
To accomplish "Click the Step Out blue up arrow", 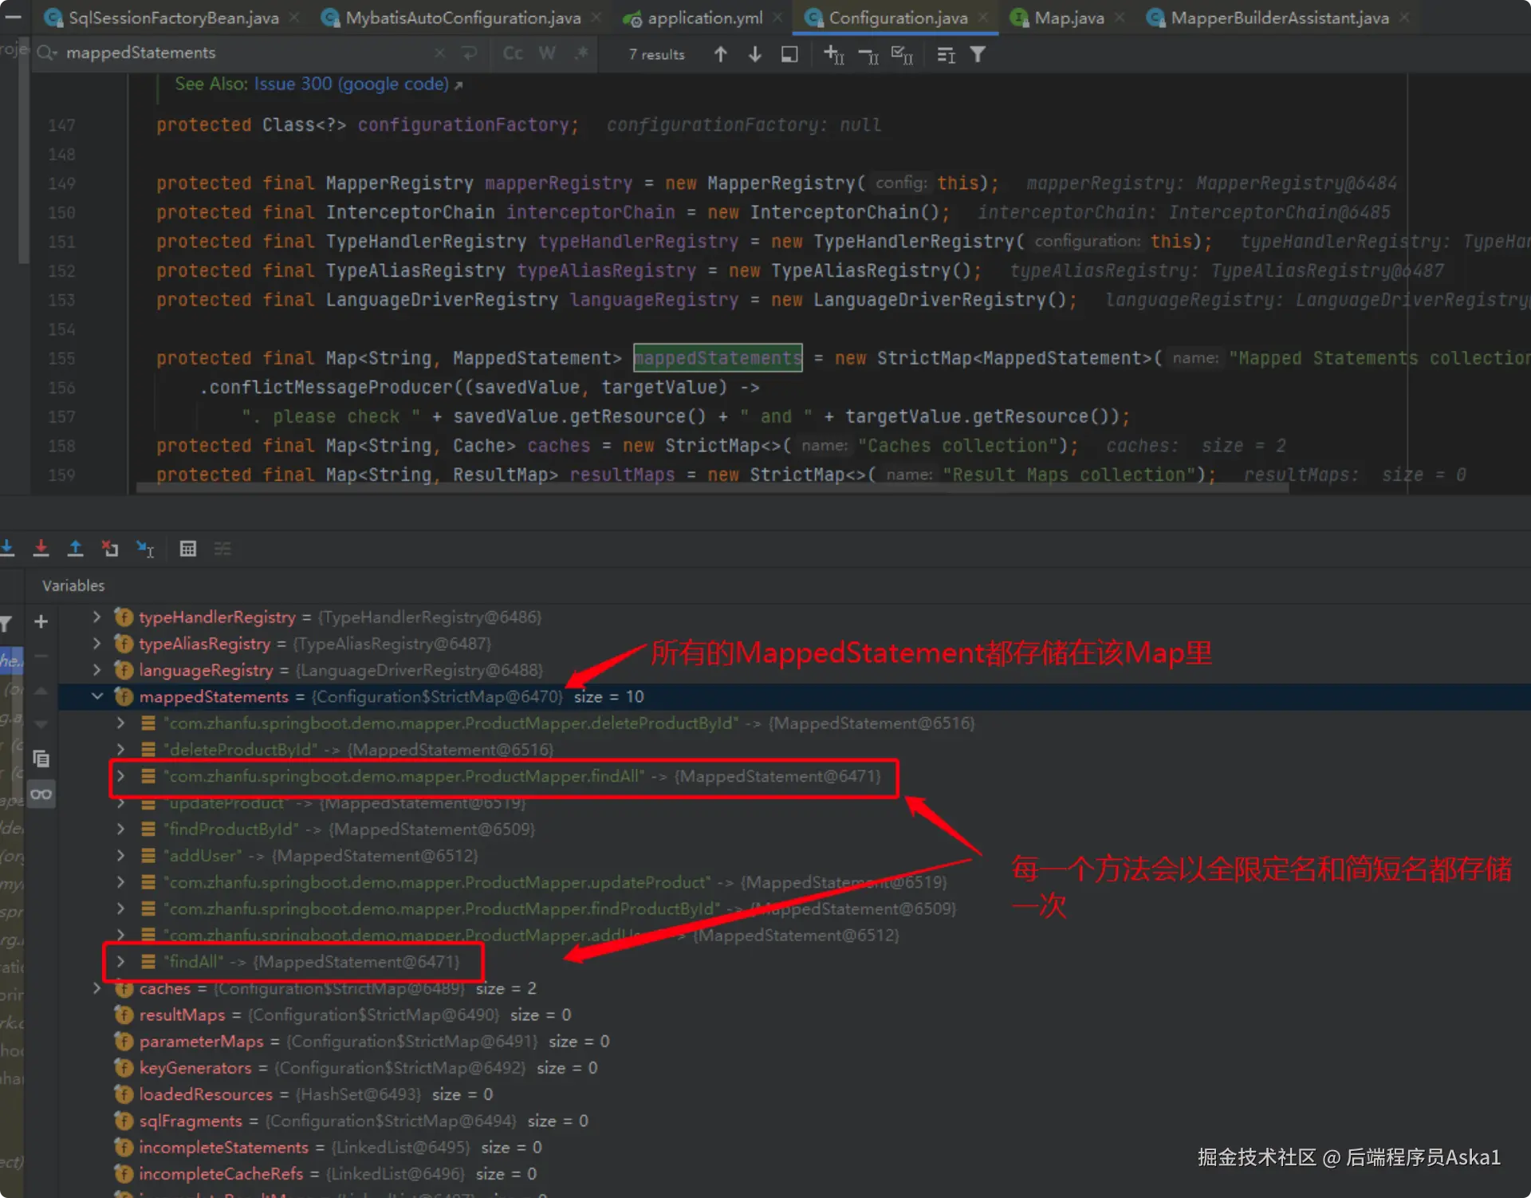I will pyautogui.click(x=76, y=548).
